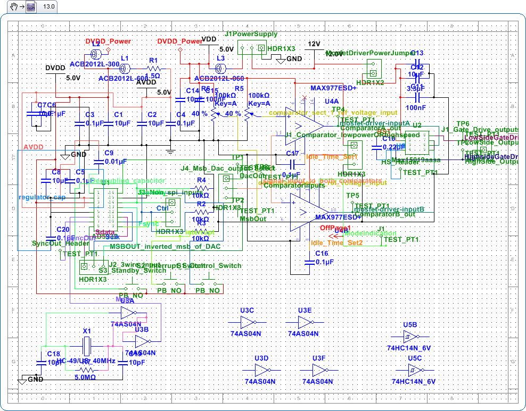Viewport: 526px width, 411px height.
Task: Click the J1_Comparator_lowpowerORhighspeed label
Action: click(x=352, y=135)
